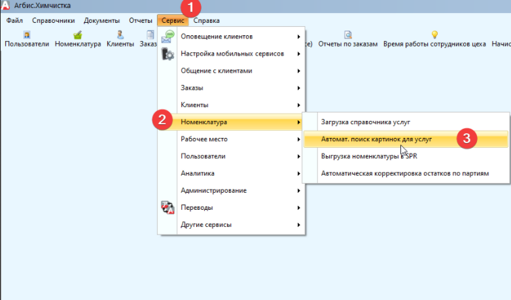Expand the Переводы submenu
511x300 pixels.
pyautogui.click(x=232, y=208)
